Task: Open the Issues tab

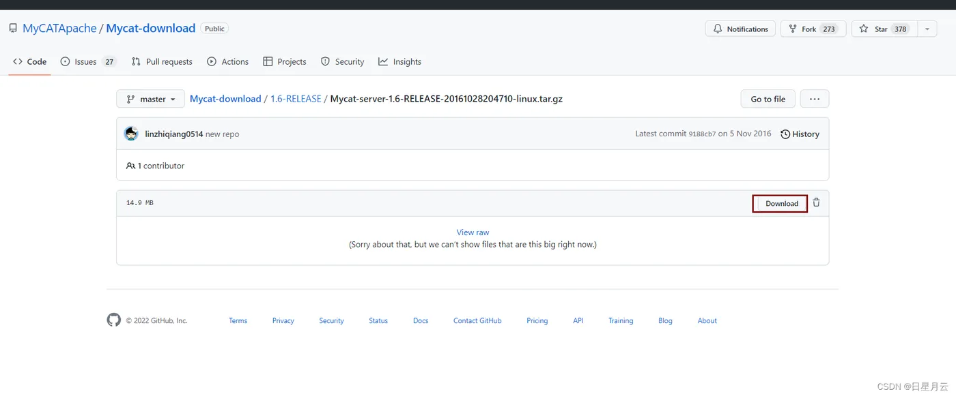Action: point(88,61)
